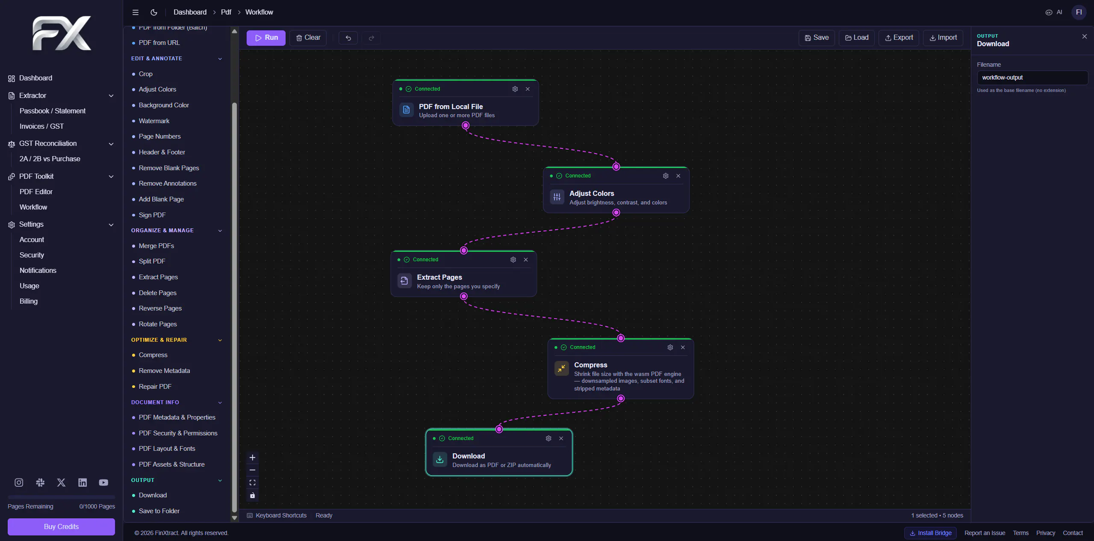The image size is (1094, 541).
Task: Collapse the Settings sidebar section
Action: 111,225
